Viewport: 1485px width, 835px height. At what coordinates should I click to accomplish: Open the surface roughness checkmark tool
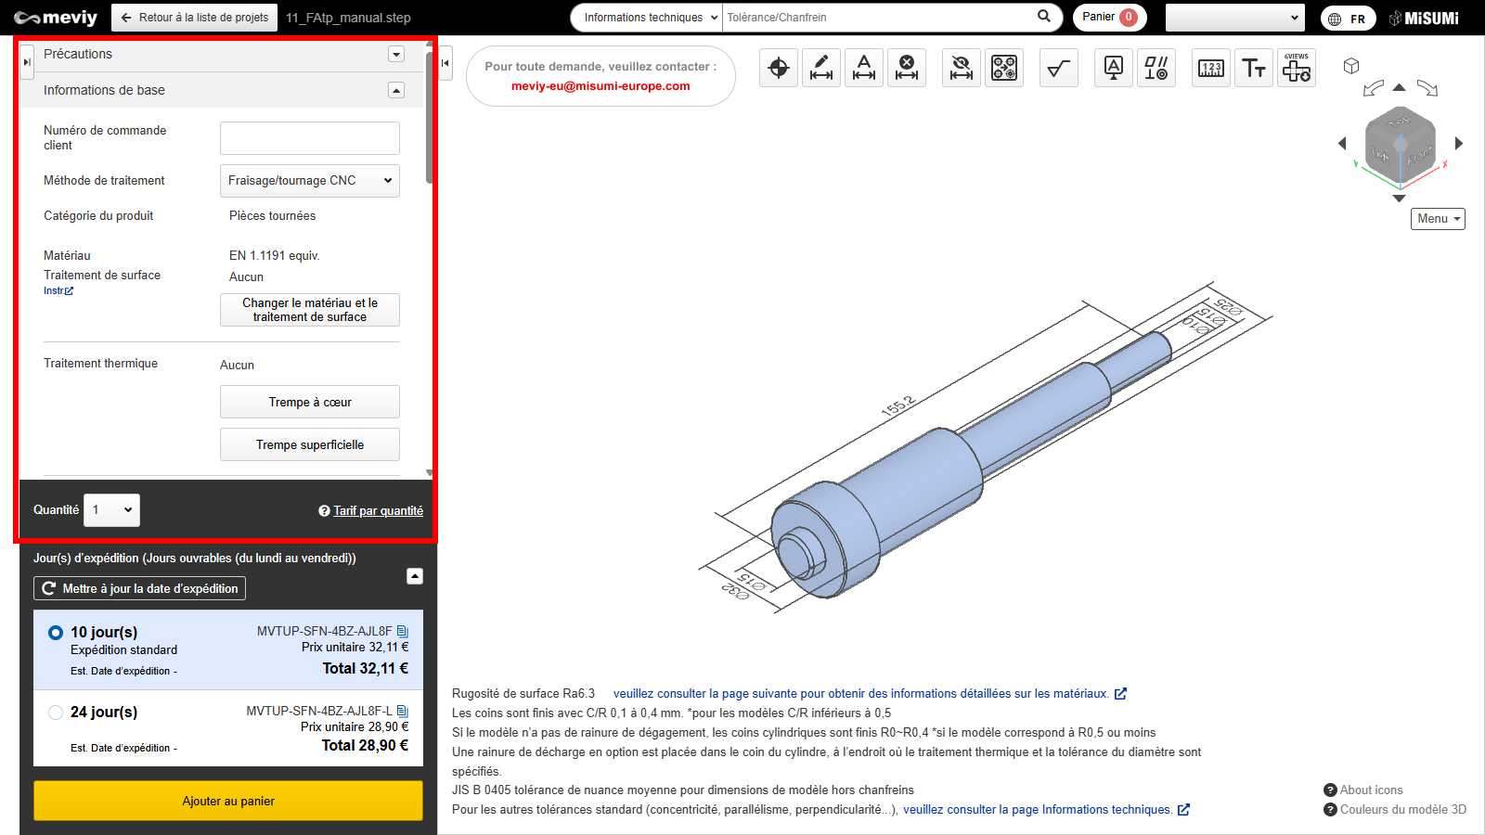pyautogui.click(x=1059, y=68)
